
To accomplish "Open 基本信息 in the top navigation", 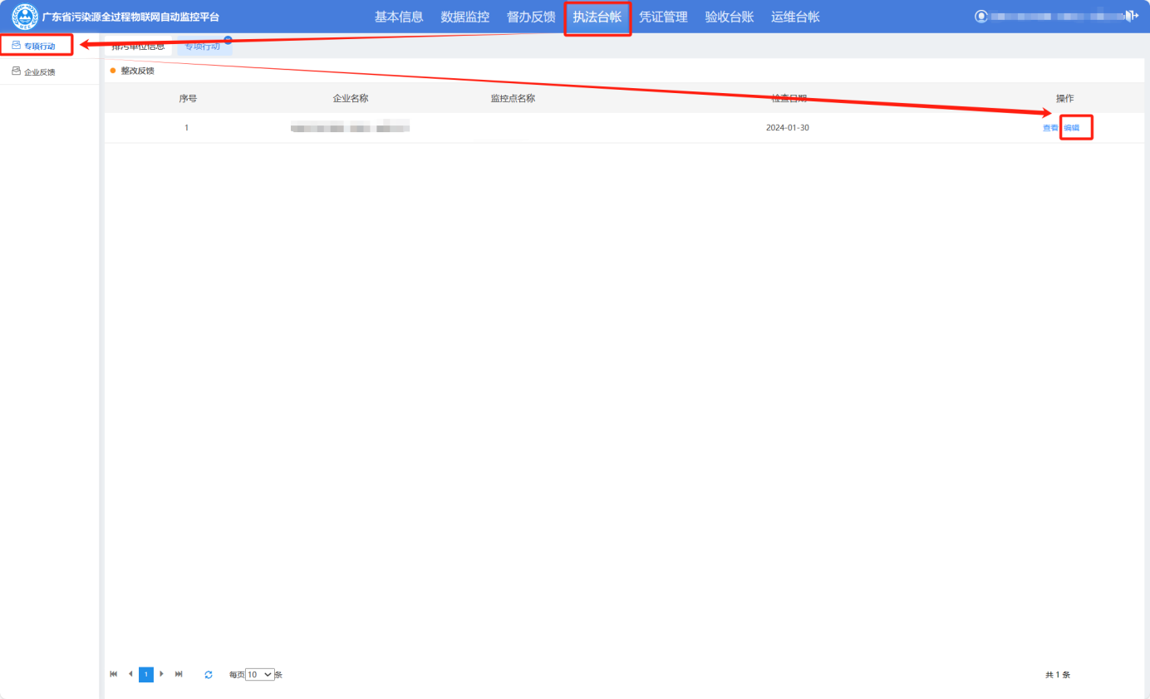I will (399, 17).
